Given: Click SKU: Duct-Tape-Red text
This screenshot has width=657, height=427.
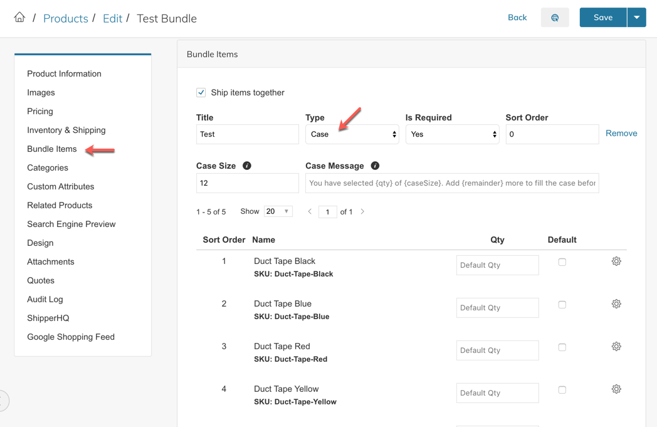Looking at the screenshot, I should pos(290,359).
